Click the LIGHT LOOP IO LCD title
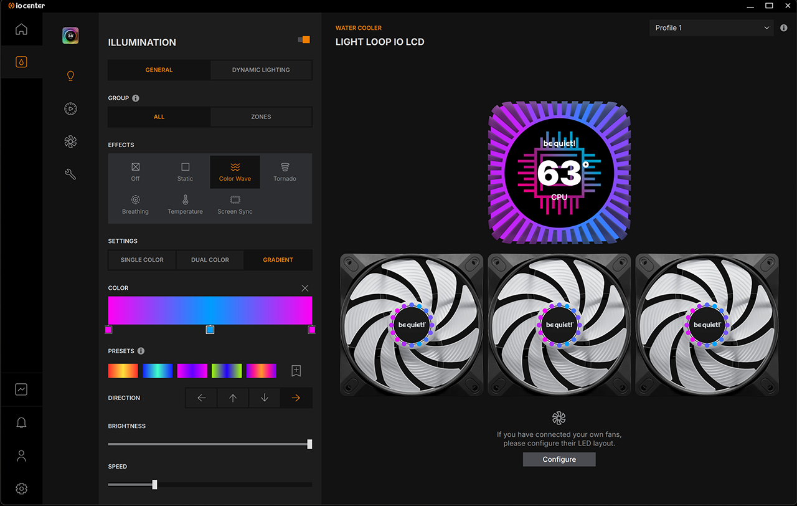This screenshot has height=506, width=797. (380, 42)
